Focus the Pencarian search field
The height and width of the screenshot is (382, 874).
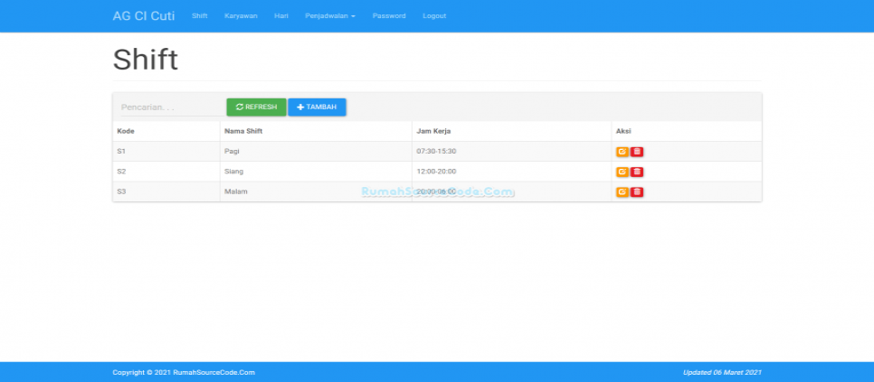[169, 107]
